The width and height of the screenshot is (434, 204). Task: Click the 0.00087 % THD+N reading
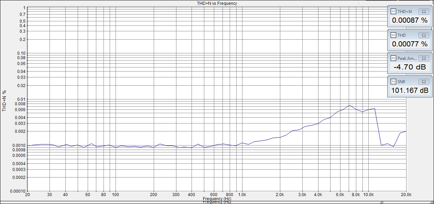coord(410,20)
